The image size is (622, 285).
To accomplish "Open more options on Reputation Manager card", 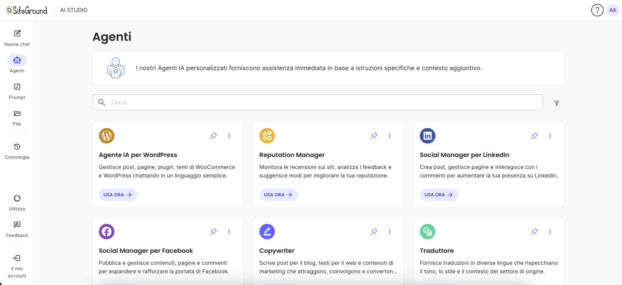I will click(389, 136).
